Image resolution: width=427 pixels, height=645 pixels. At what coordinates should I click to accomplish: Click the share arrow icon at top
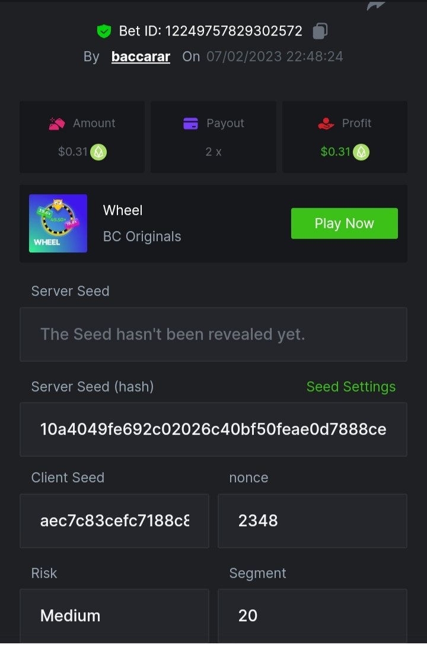[375, 5]
